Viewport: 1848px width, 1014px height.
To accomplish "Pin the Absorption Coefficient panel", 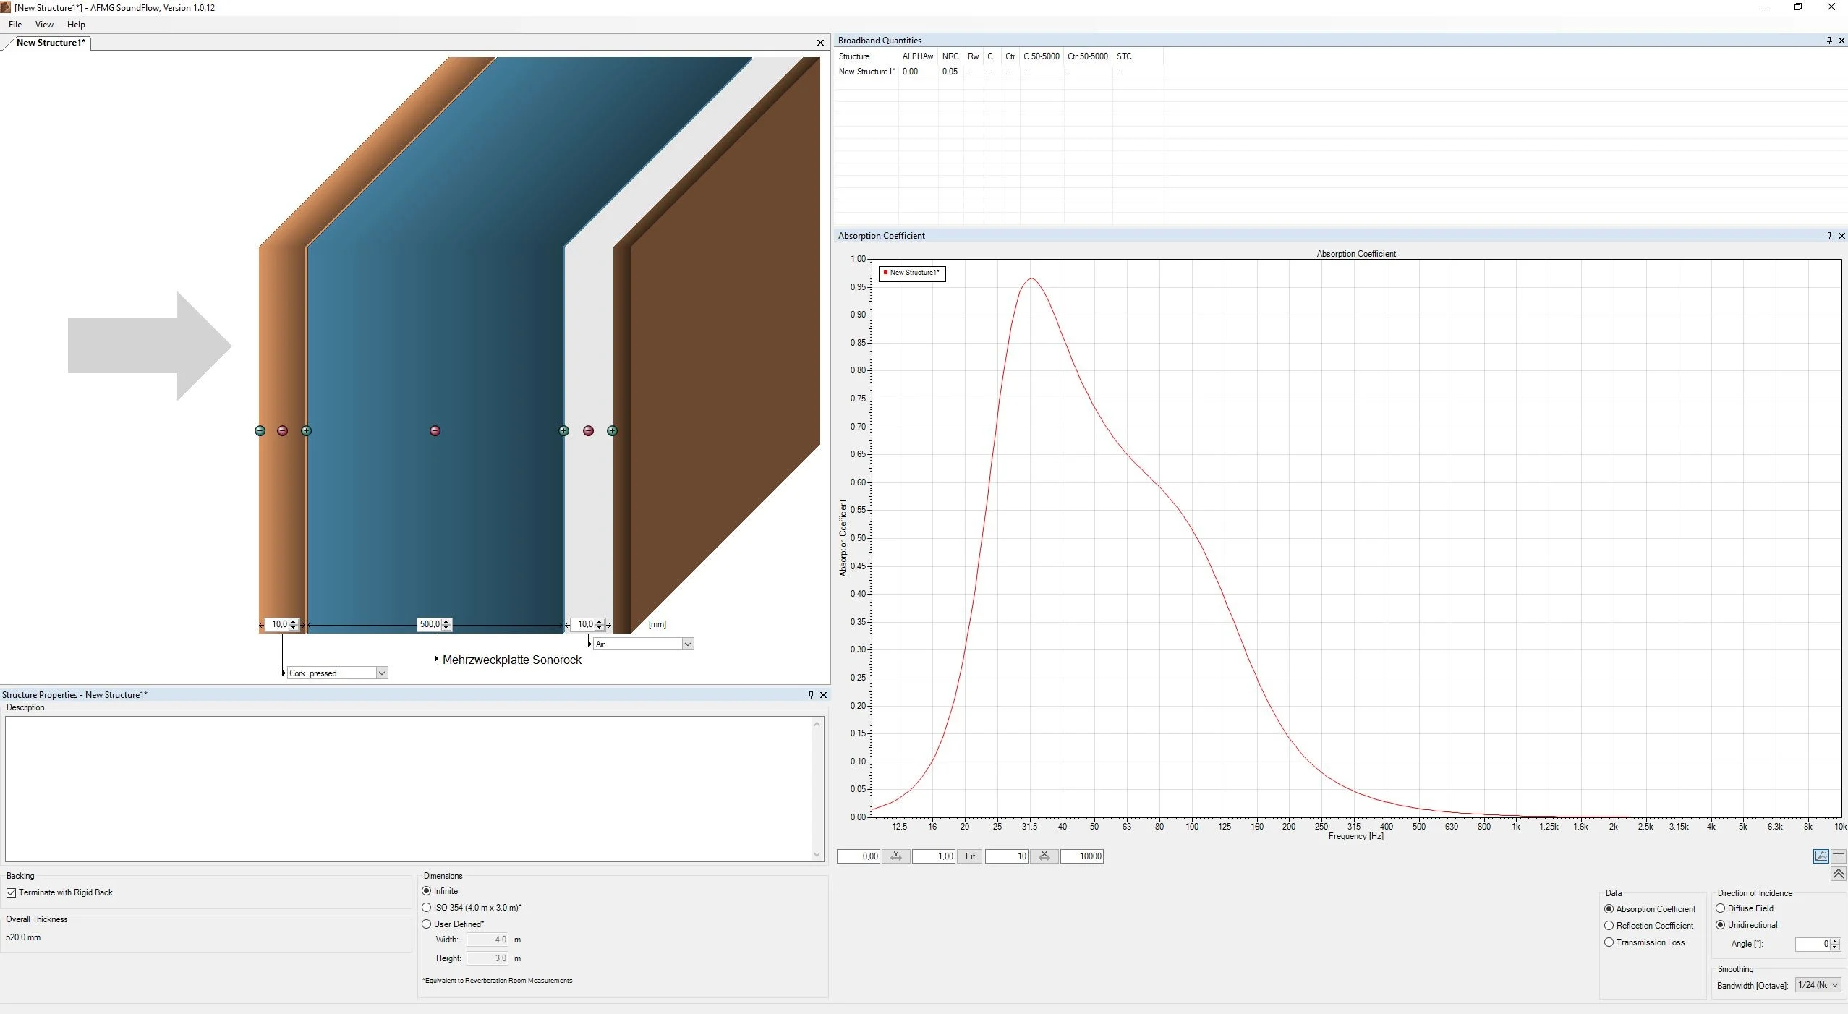I will pyautogui.click(x=1829, y=236).
